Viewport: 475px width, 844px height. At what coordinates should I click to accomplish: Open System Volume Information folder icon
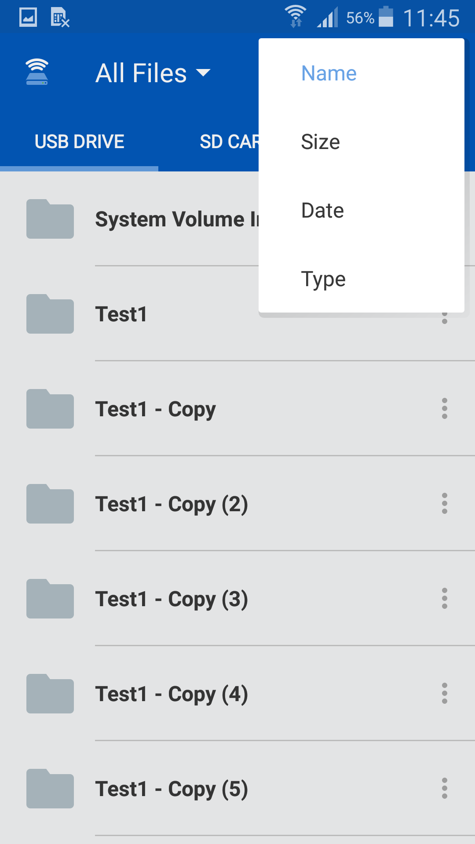pos(50,219)
